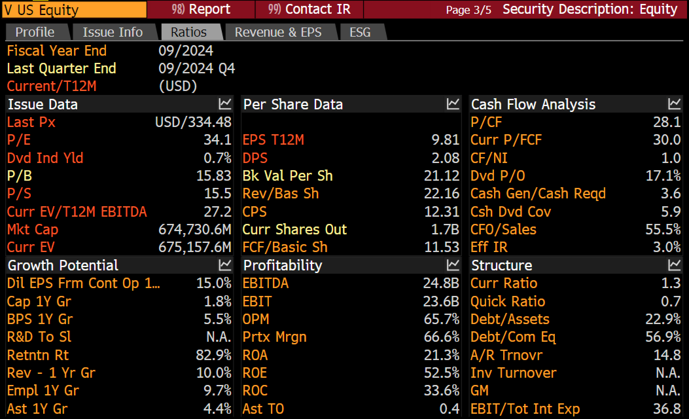The image size is (689, 419).
Task: Click the Dvd Ind Yld label
Action: point(45,158)
